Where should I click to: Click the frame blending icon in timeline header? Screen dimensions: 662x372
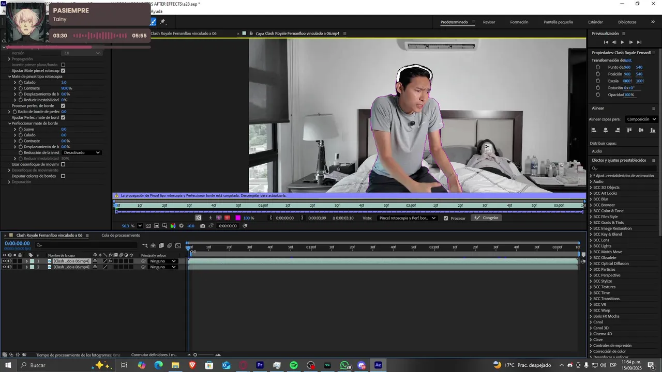pos(161,246)
